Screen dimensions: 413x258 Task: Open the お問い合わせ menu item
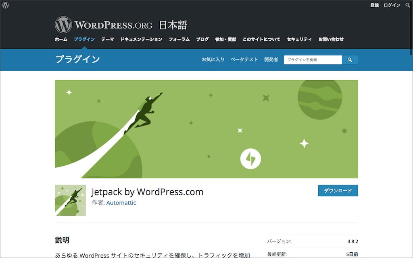pos(331,39)
